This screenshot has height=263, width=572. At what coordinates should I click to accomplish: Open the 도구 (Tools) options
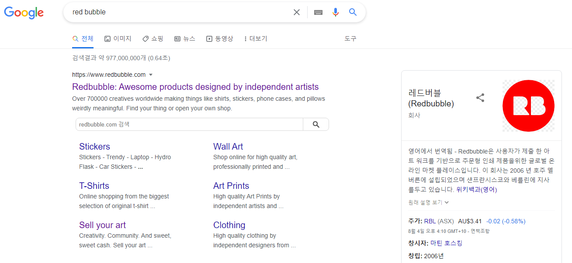click(350, 39)
